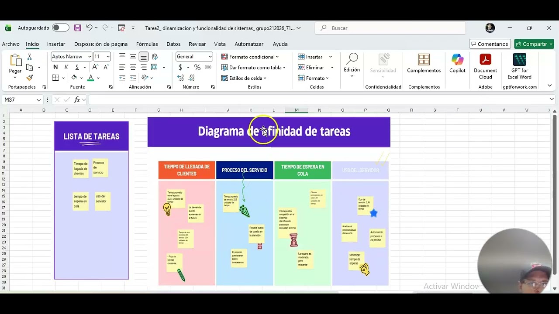Expand the formula bar chevron
This screenshot has height=314, width=559.
552,99
